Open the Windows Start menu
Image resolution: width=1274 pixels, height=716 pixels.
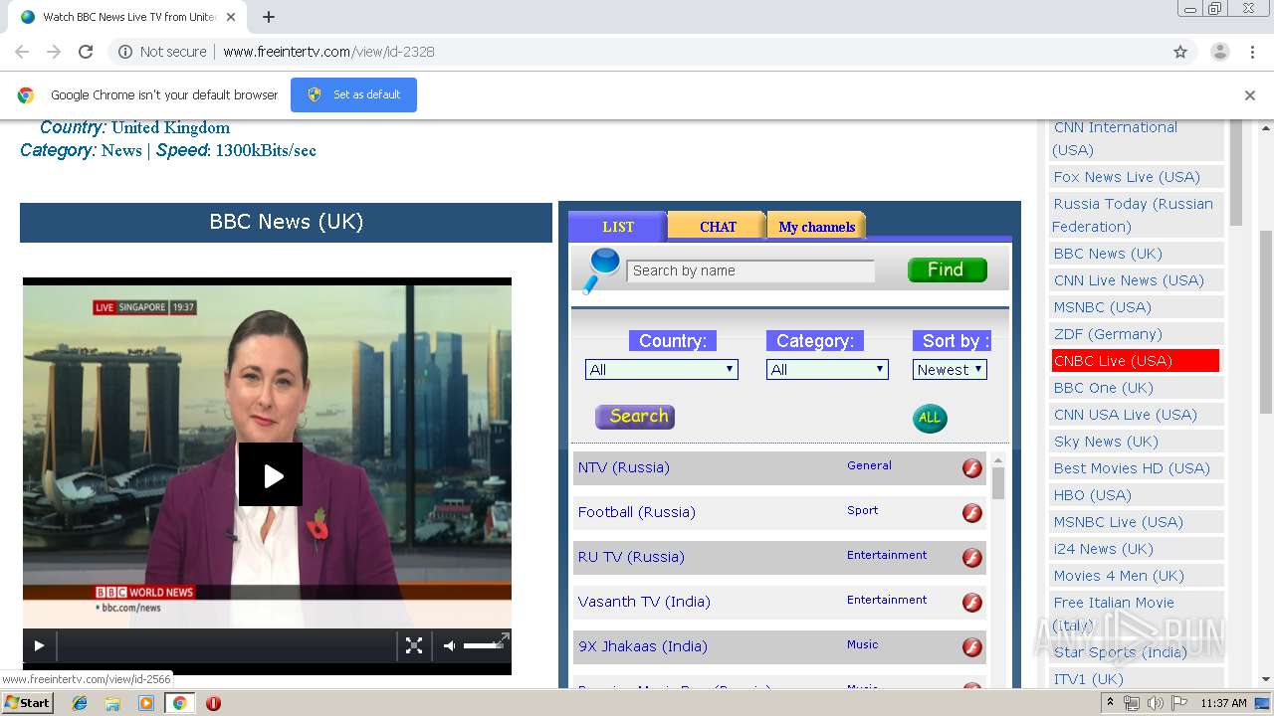pos(28,702)
